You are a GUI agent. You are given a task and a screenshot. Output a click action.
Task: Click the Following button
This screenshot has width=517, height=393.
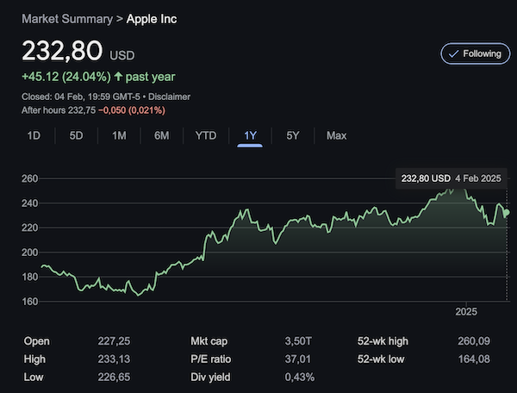coord(475,53)
